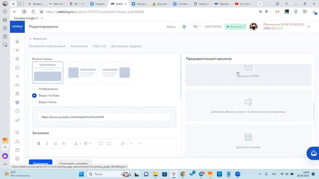The width and height of the screenshot is (319, 179).
Task: Go back via Вернуться link
Action: [38, 39]
